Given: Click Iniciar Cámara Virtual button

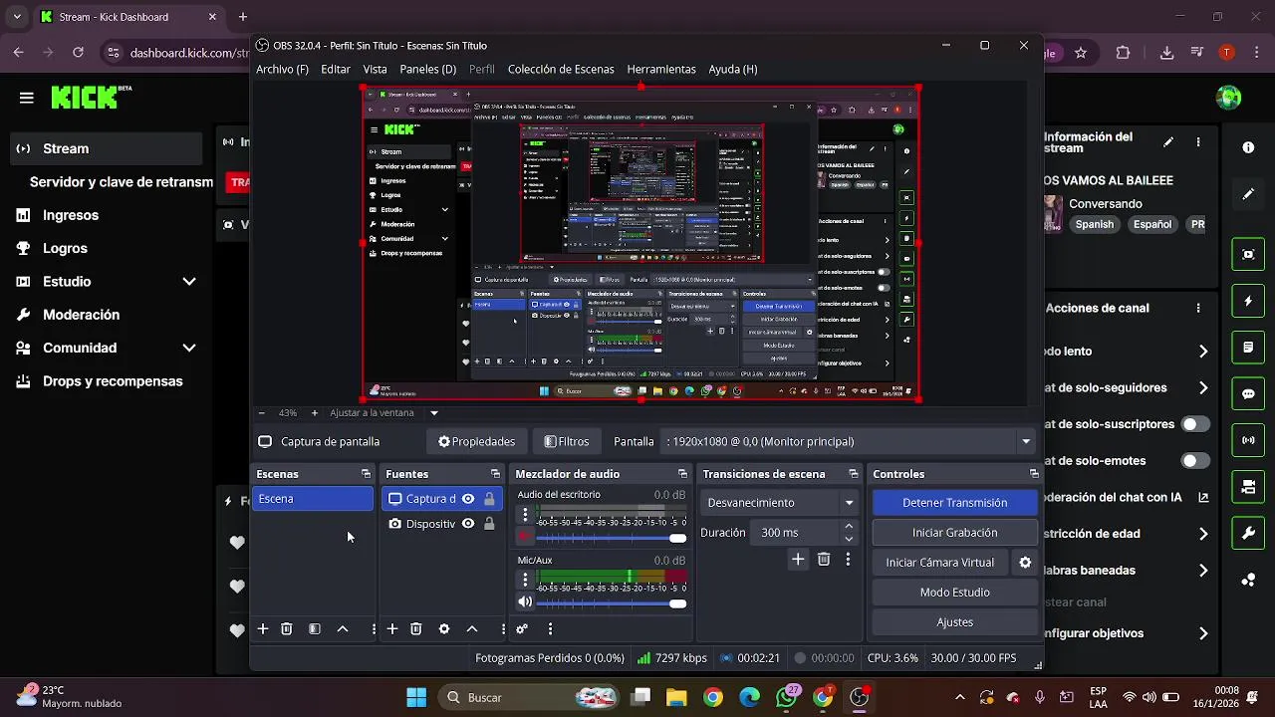Looking at the screenshot, I should click(940, 563).
